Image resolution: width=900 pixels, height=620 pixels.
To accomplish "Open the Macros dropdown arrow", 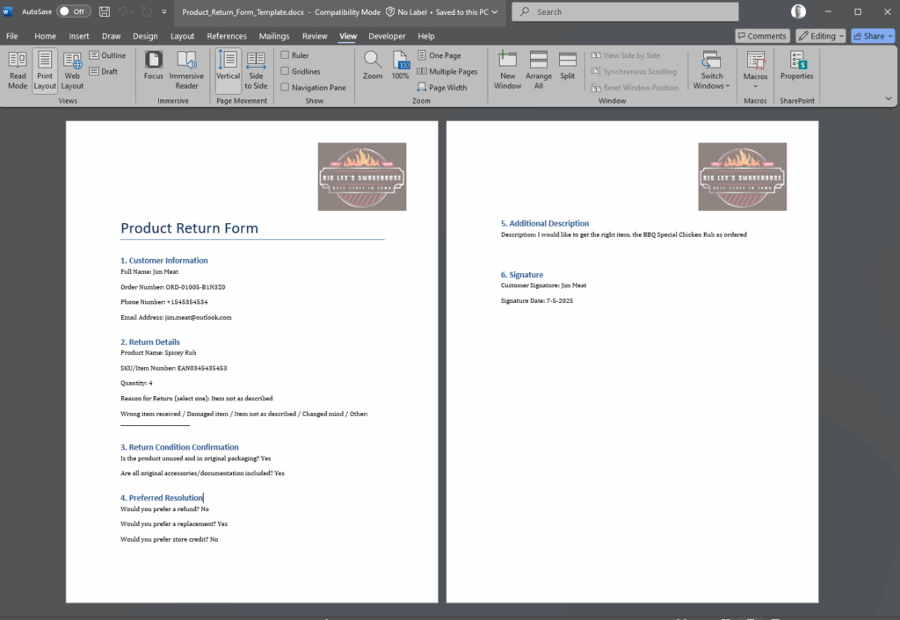I will pyautogui.click(x=756, y=86).
